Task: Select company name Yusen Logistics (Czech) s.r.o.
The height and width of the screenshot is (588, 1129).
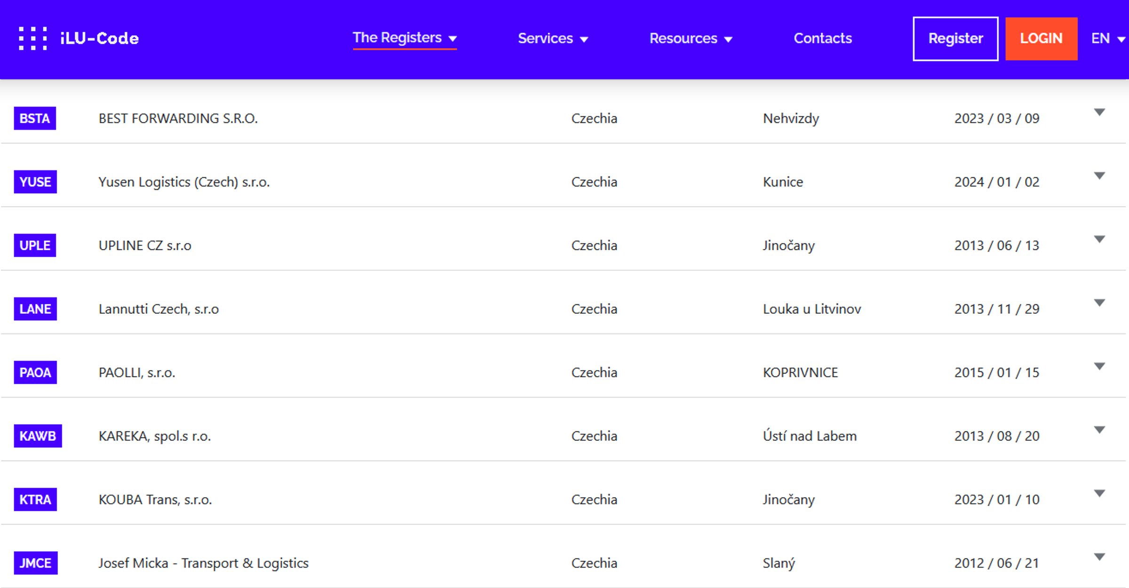Action: click(x=184, y=182)
